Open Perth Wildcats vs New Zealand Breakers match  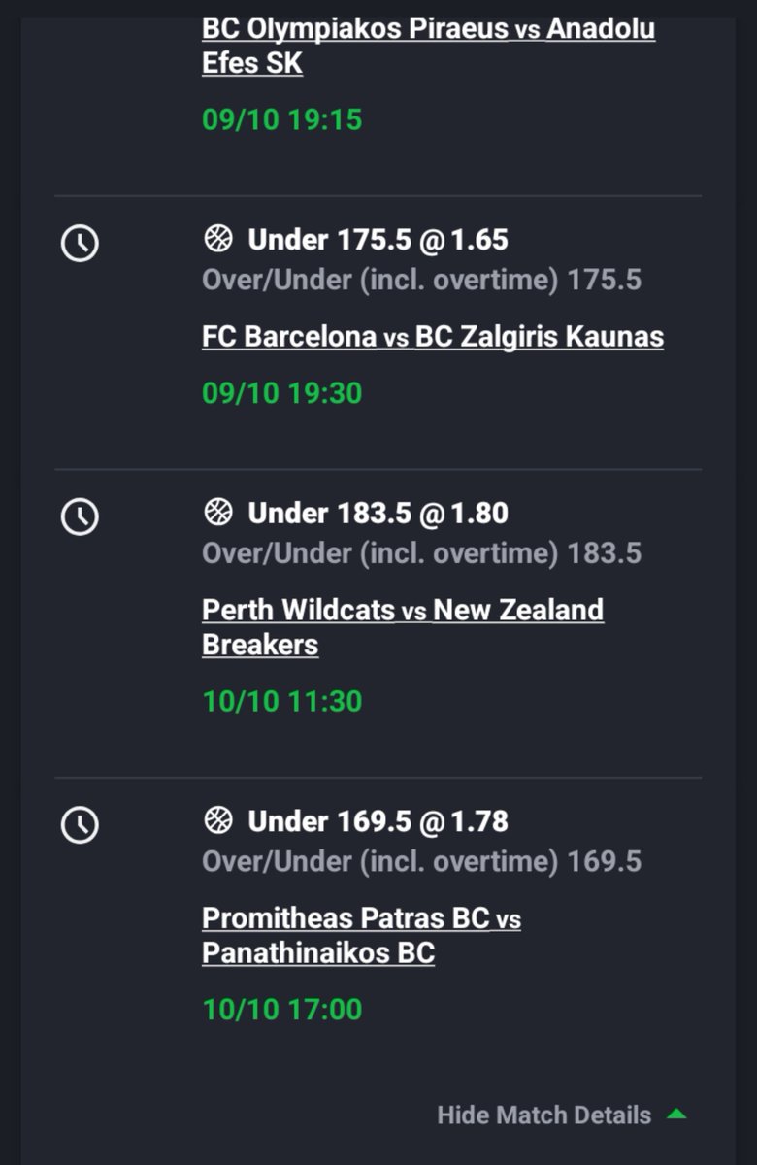pyautogui.click(x=403, y=627)
